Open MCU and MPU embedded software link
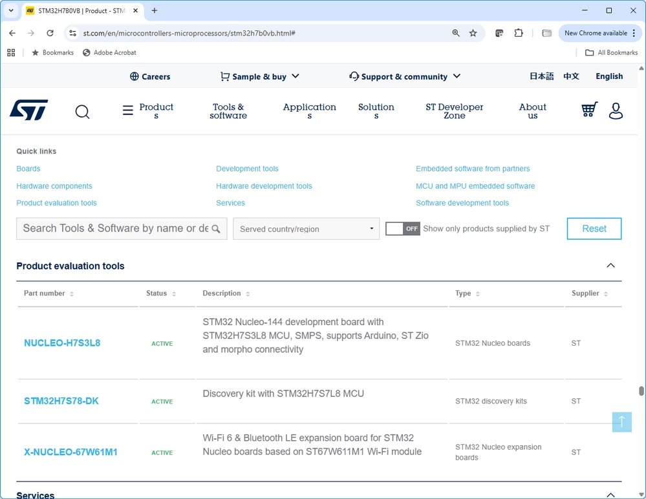This screenshot has width=646, height=499. pos(475,186)
